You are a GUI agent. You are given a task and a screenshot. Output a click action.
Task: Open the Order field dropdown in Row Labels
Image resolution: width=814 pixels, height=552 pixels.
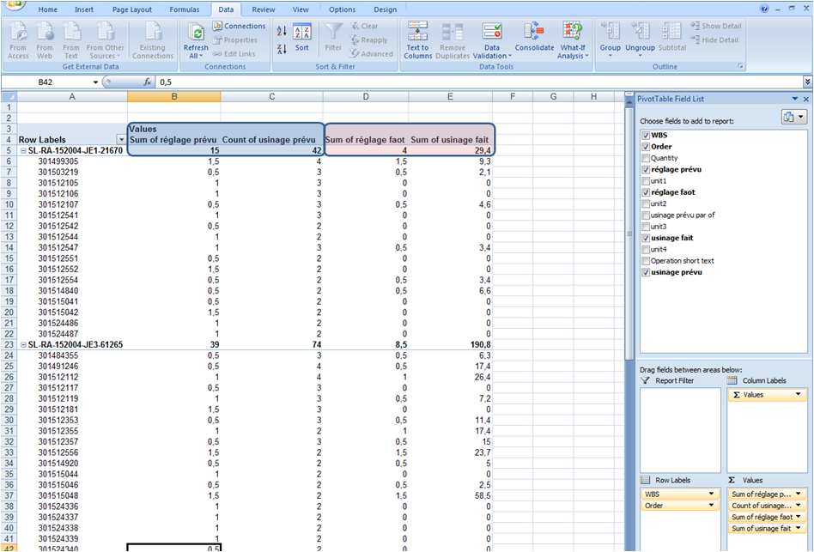pyautogui.click(x=713, y=506)
